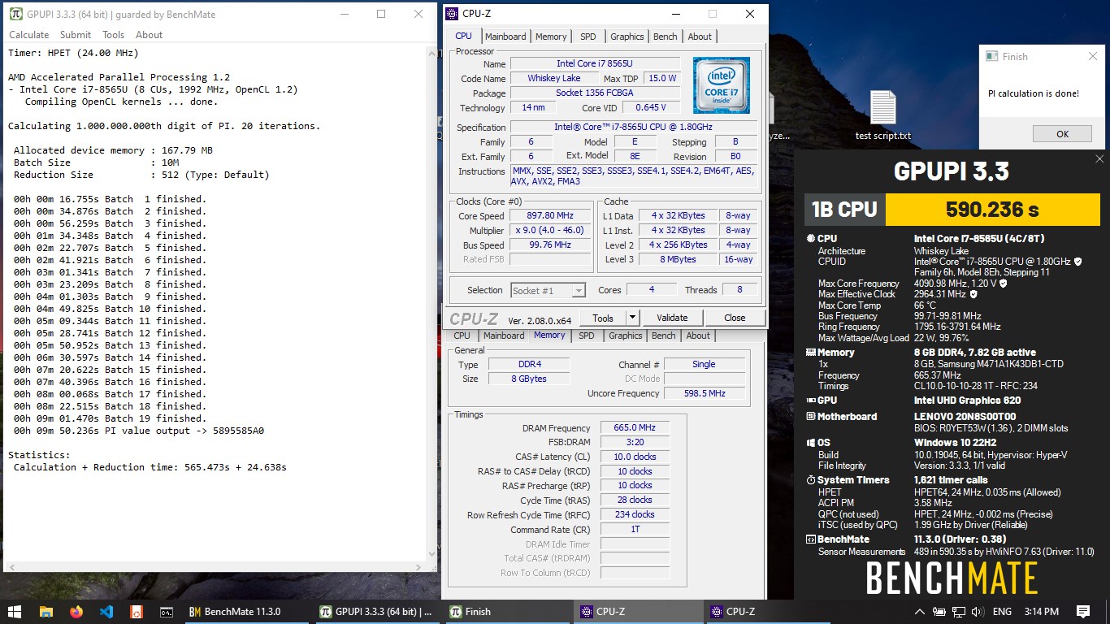Image resolution: width=1110 pixels, height=624 pixels.
Task: Switch to SPD tab in upper CPU-Z window
Action: point(588,37)
